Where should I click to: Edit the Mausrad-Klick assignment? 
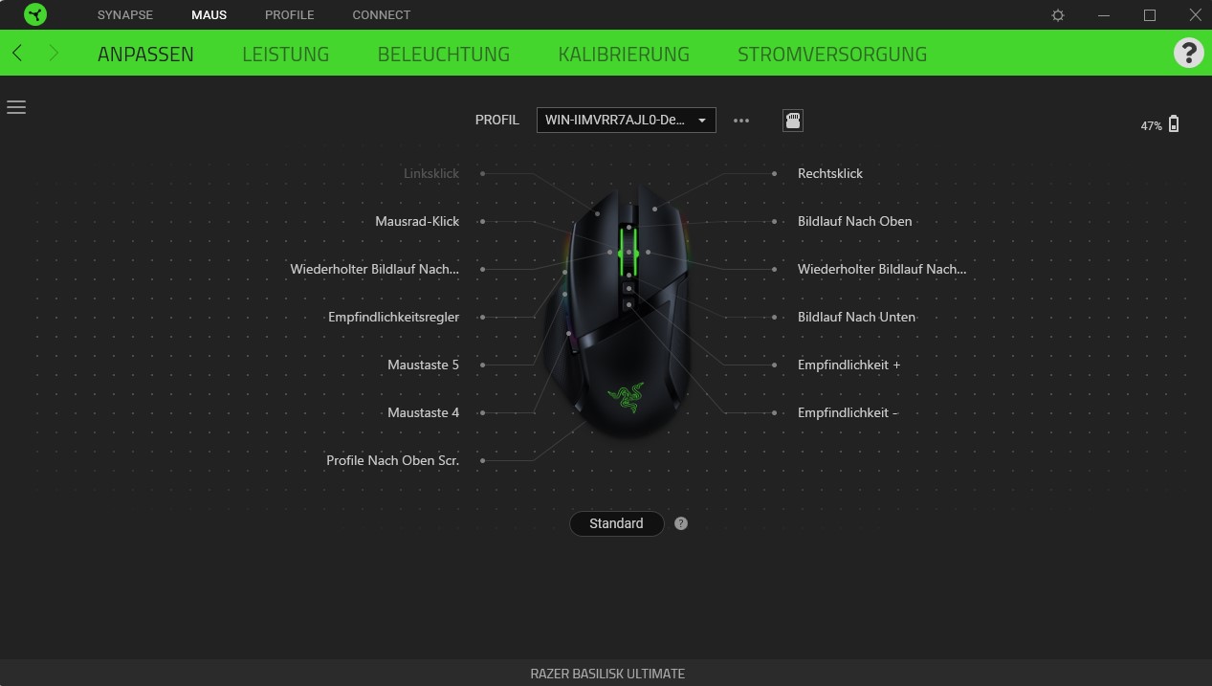pyautogui.click(x=417, y=221)
